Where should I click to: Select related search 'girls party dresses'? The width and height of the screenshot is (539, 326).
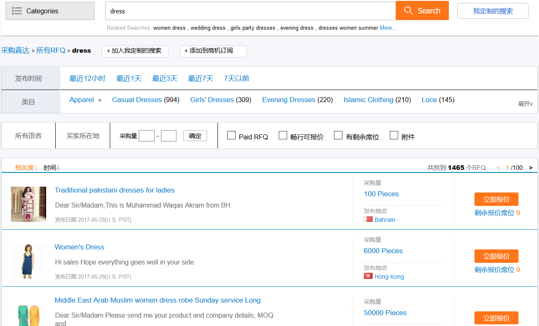[253, 28]
